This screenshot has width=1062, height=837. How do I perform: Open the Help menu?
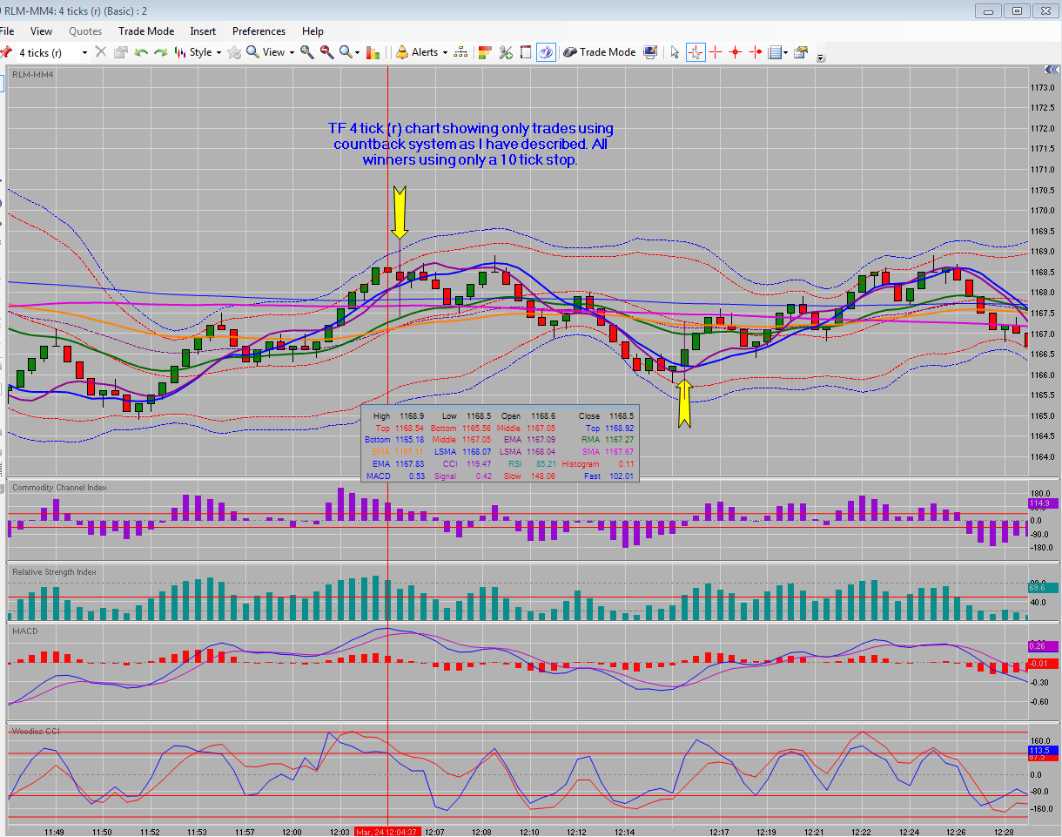point(313,31)
